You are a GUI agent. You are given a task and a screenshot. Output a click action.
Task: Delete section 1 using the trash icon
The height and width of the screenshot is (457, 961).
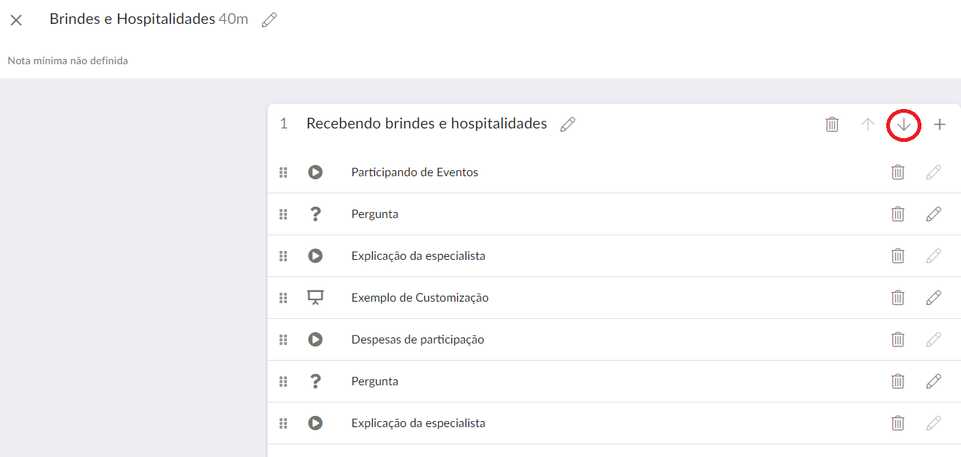tap(832, 125)
